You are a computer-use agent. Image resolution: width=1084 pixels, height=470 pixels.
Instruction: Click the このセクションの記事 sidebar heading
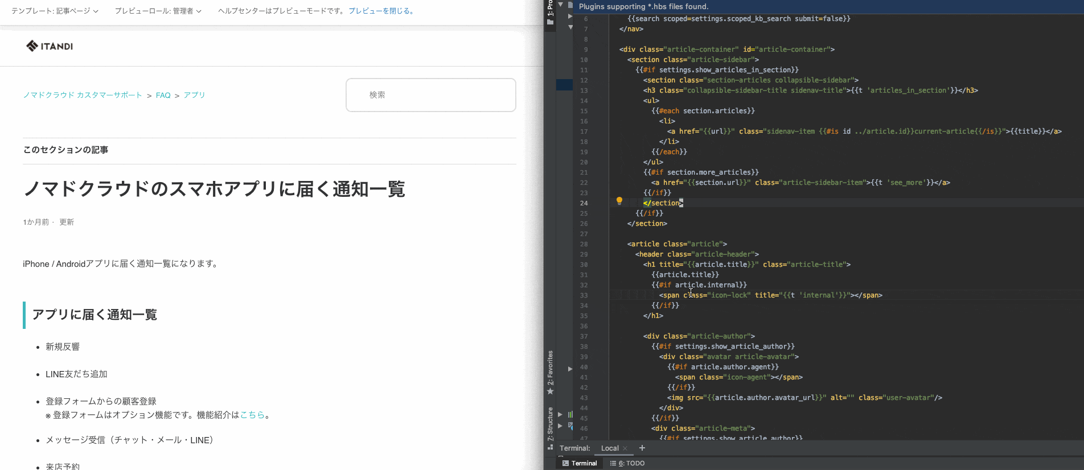click(x=65, y=150)
